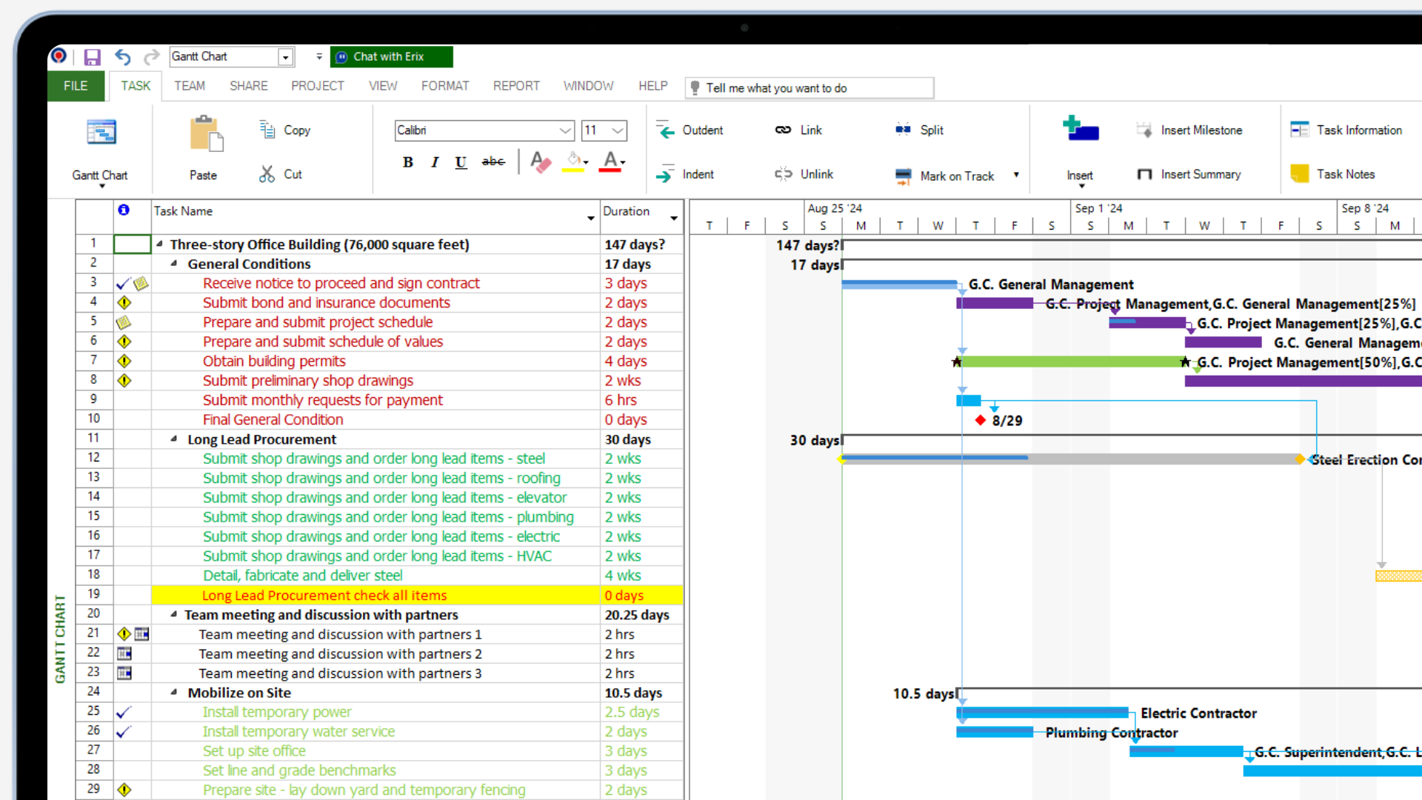The width and height of the screenshot is (1422, 800).
Task: Open the Gantt Chart view selector
Action: click(x=285, y=56)
